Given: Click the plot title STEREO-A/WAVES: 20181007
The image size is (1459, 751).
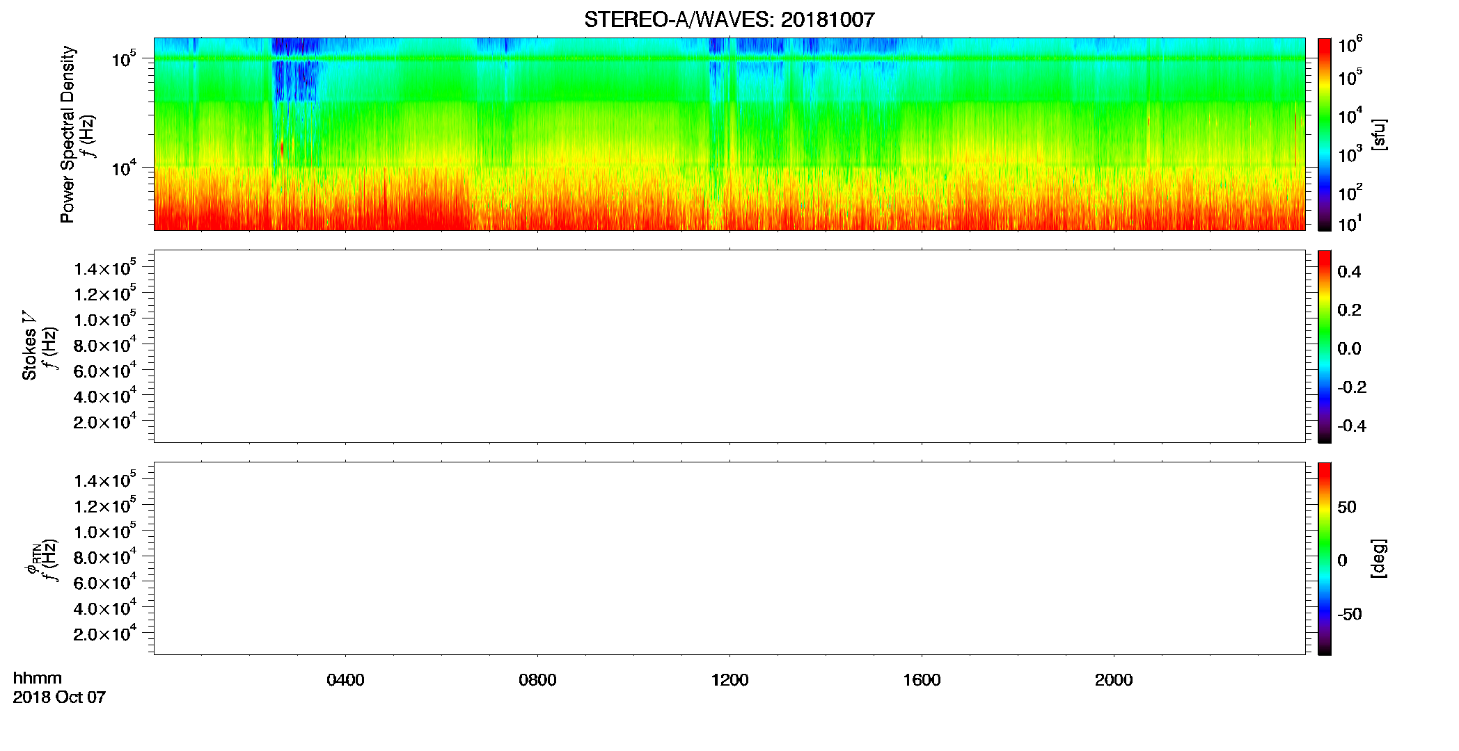Looking at the screenshot, I should [x=729, y=19].
